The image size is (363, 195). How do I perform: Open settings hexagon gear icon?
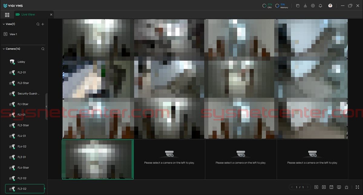313,6
